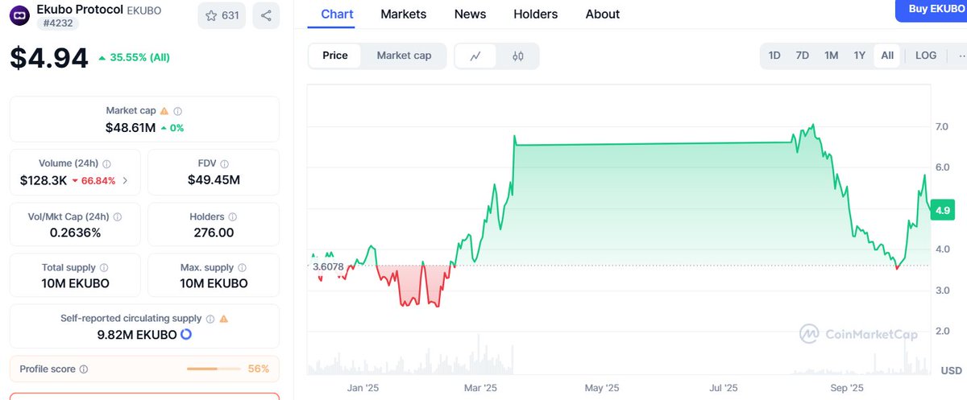Switch to candlestick chart view icon
Viewport: 967px width, 400px height.
click(x=518, y=56)
